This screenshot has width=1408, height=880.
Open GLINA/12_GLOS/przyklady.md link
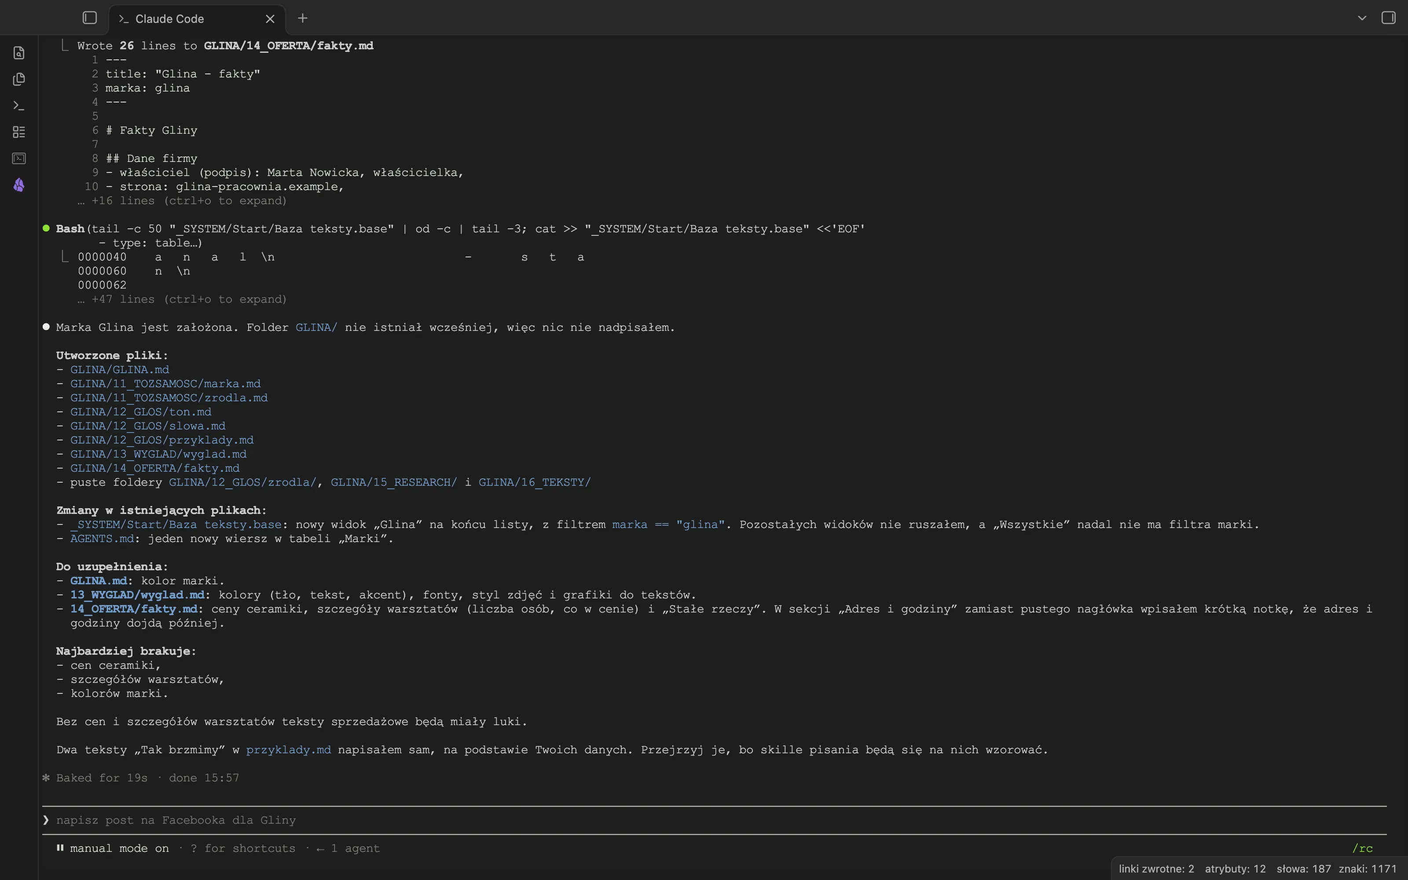point(162,440)
